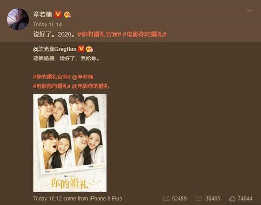Click the red V verified badge beside 章若楠
261x205 pixels.
[58, 15]
